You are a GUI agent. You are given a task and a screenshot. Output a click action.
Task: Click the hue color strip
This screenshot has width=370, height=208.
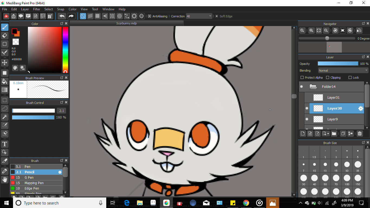[x=65, y=50]
